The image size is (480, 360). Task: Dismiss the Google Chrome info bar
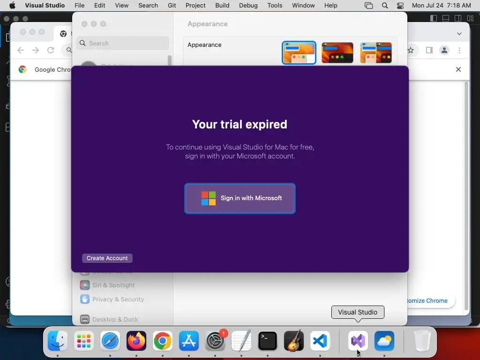(458, 69)
